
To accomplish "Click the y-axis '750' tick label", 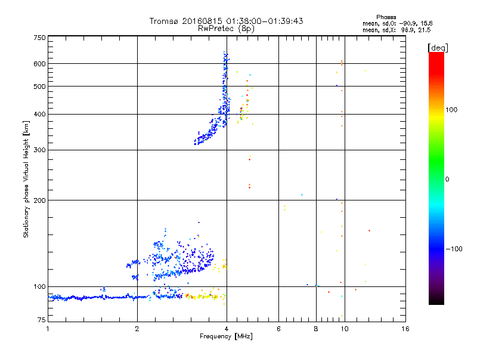I will click(x=39, y=38).
